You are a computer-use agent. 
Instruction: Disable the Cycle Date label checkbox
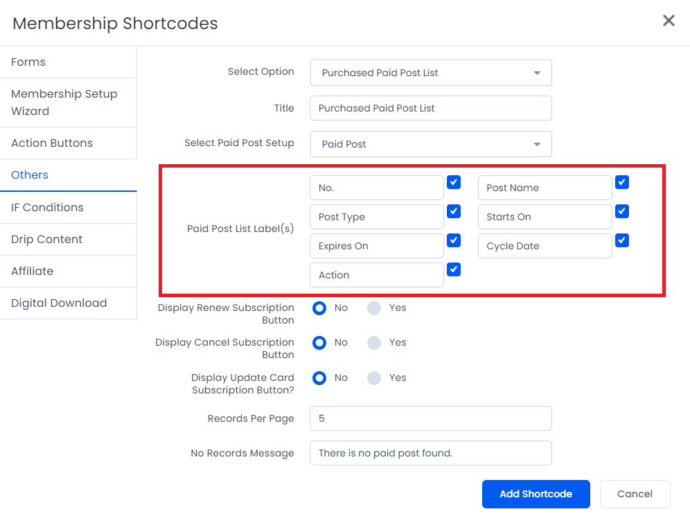pyautogui.click(x=622, y=240)
